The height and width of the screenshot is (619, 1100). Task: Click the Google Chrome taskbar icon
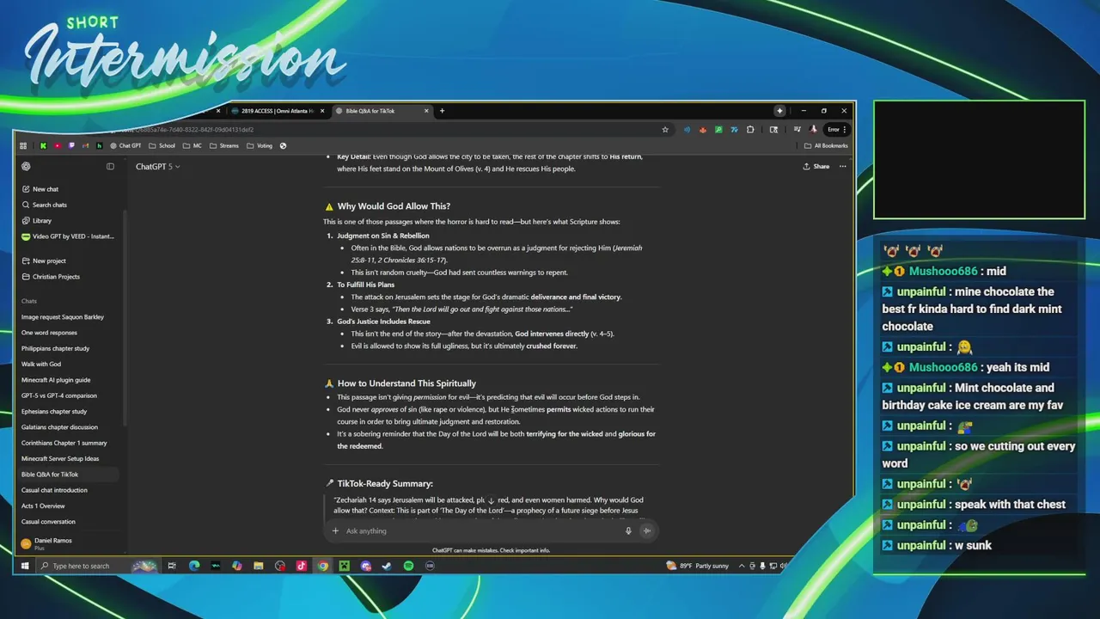pyautogui.click(x=322, y=566)
